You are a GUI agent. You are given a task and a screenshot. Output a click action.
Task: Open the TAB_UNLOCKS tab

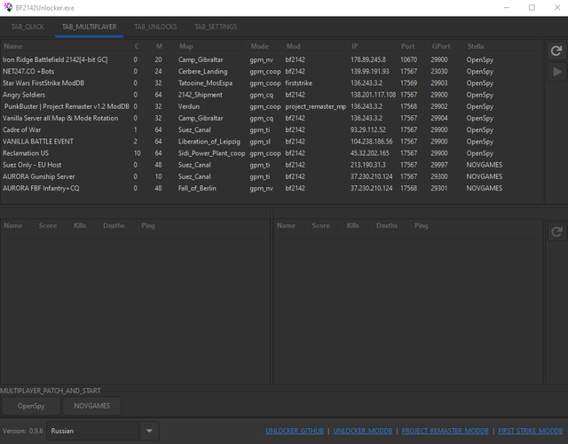coord(155,27)
